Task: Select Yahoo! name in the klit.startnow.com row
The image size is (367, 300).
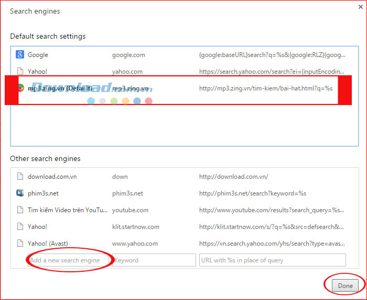Action: point(37,227)
